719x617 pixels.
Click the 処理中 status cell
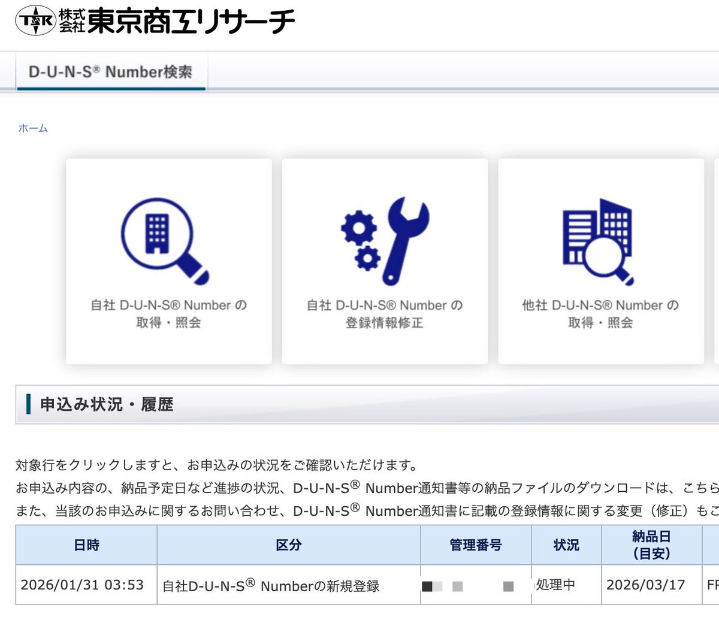(566, 585)
